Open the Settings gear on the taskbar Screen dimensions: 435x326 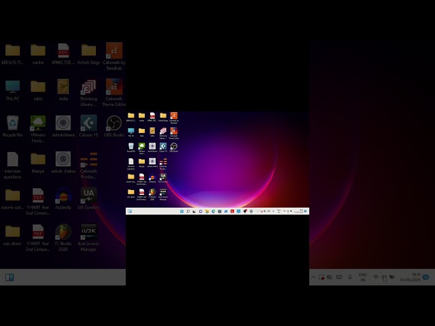pyautogui.click(x=251, y=211)
